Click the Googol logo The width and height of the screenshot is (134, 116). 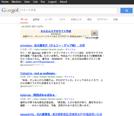[x=10, y=10]
